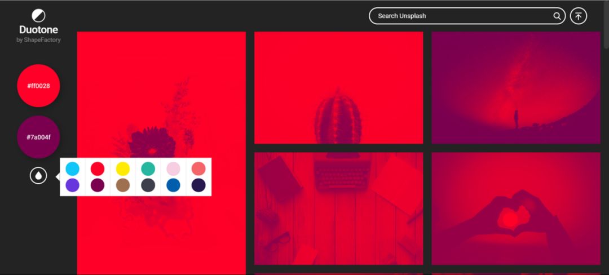
Task: Choose the dark slate gray preset swatch
Action: click(x=148, y=185)
